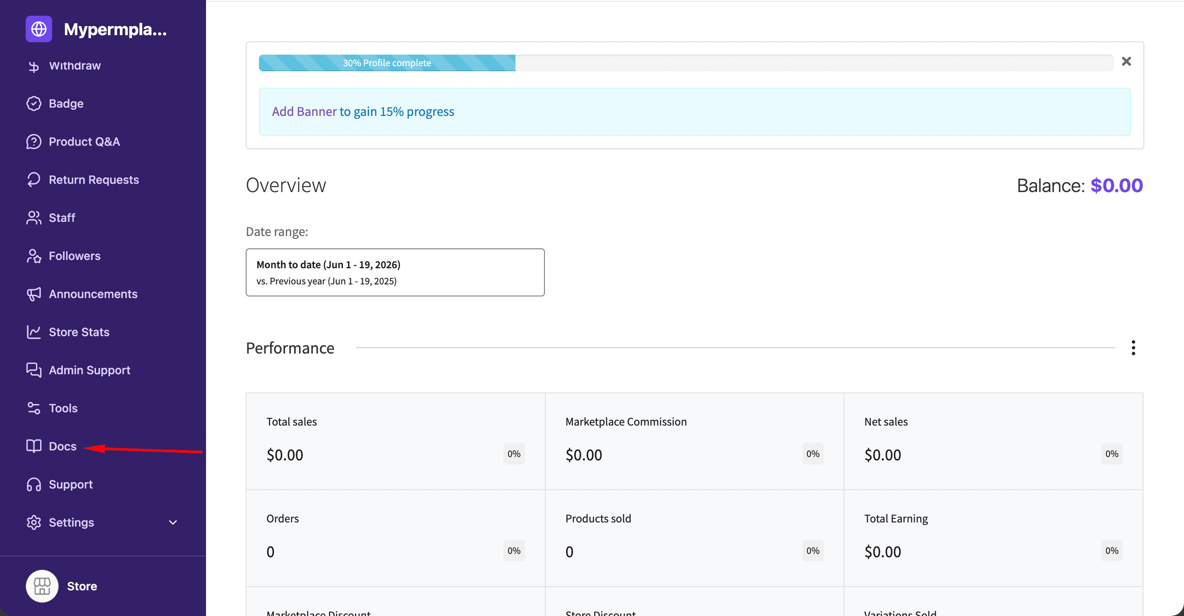Click the Add Banner link

click(x=304, y=112)
